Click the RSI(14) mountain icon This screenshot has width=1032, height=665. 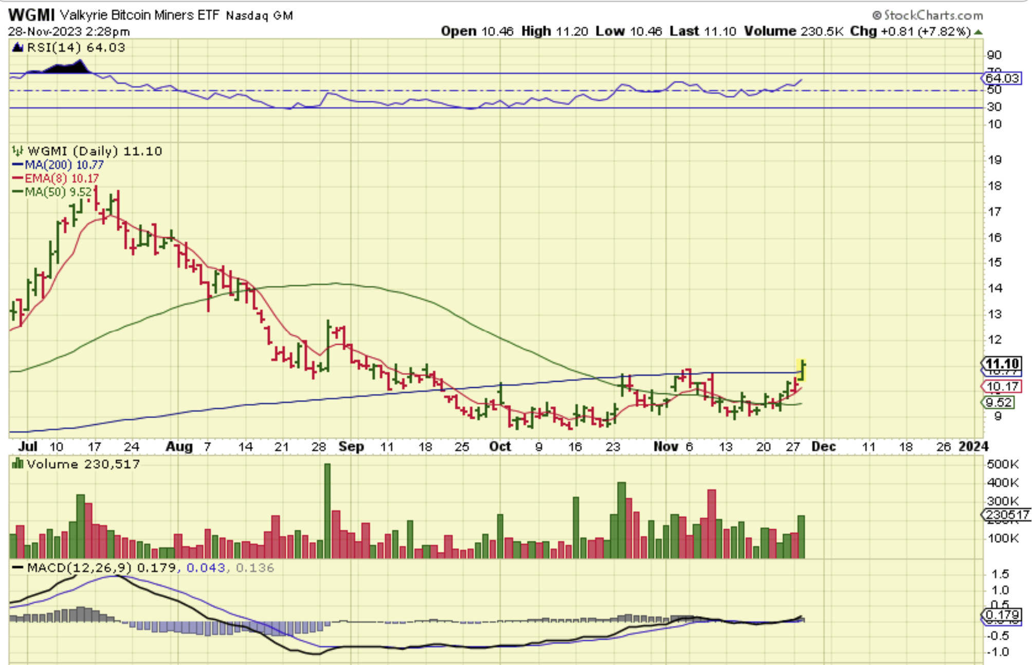click(17, 48)
